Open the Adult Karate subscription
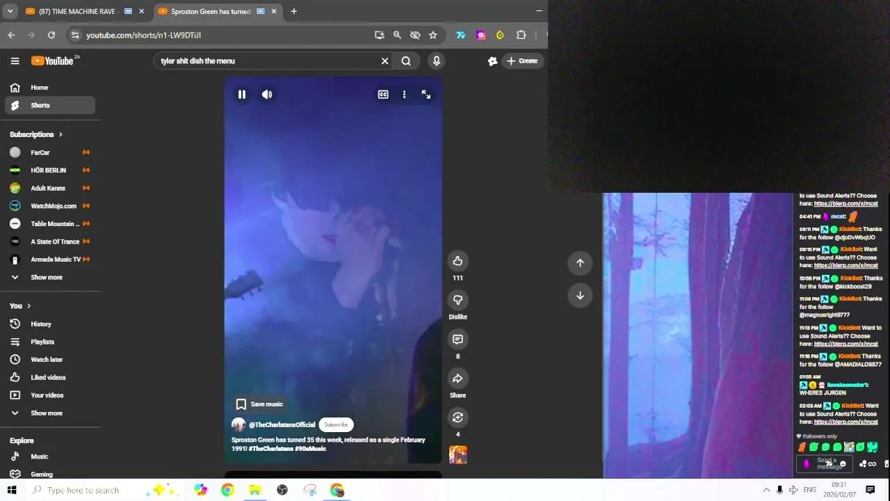The height and width of the screenshot is (501, 890). click(49, 188)
